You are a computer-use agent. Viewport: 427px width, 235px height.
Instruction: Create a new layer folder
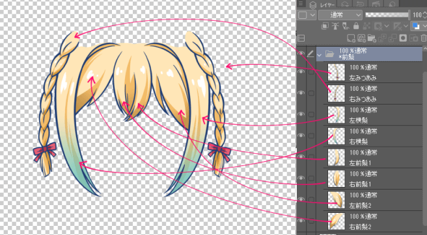[x=372, y=38]
